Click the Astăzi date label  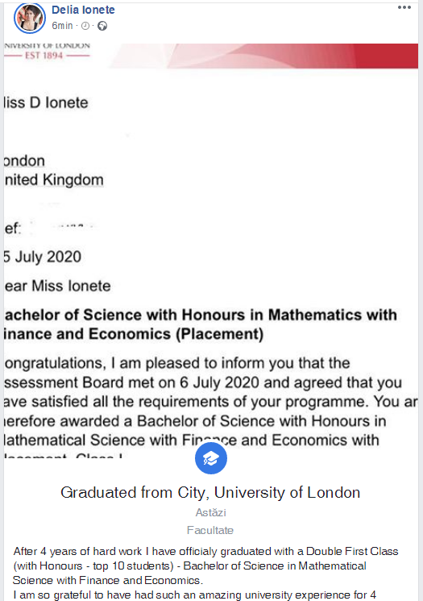coord(210,512)
